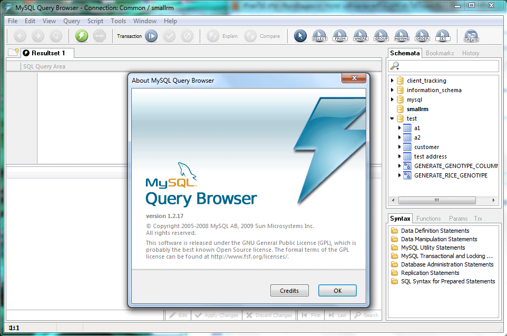
Task: Click the Search button in resultset bar
Action: coord(367,315)
